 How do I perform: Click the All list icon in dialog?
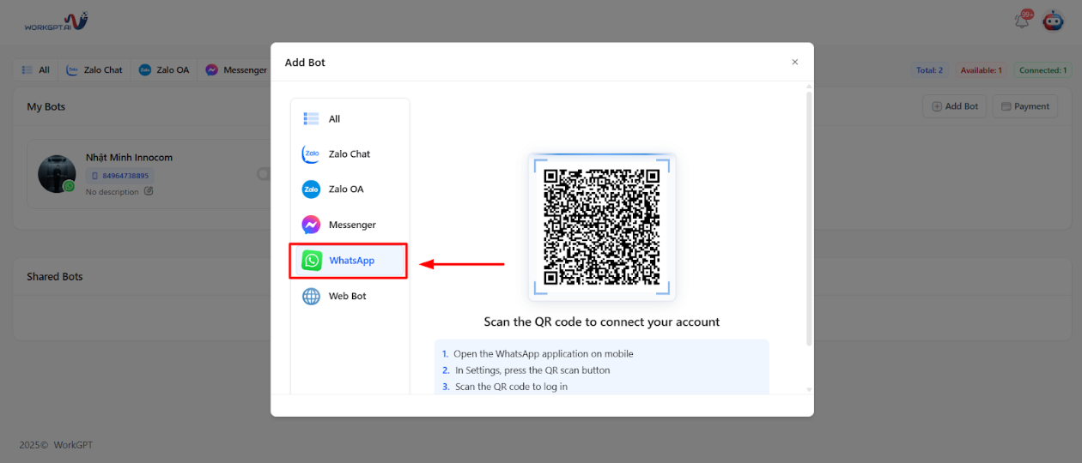pos(311,119)
